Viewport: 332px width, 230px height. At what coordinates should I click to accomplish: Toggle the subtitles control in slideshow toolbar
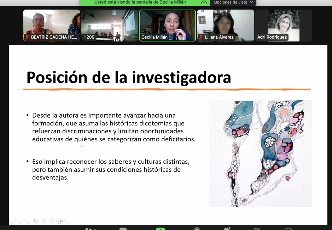(52, 221)
